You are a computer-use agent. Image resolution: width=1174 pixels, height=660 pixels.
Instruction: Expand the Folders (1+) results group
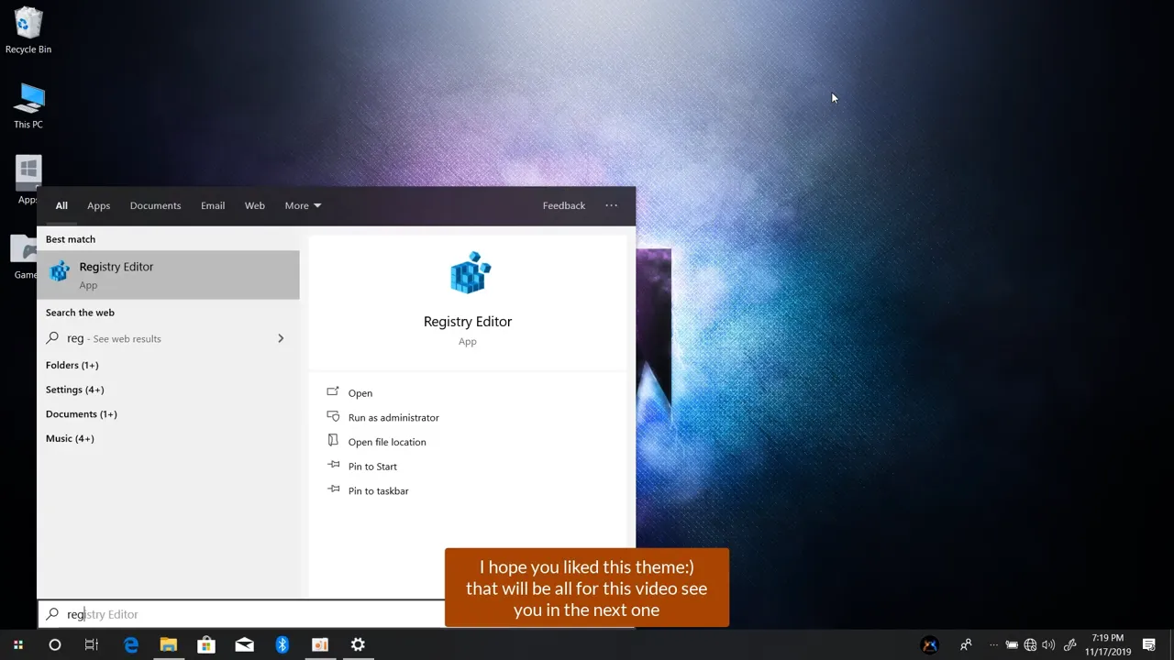[x=72, y=365]
